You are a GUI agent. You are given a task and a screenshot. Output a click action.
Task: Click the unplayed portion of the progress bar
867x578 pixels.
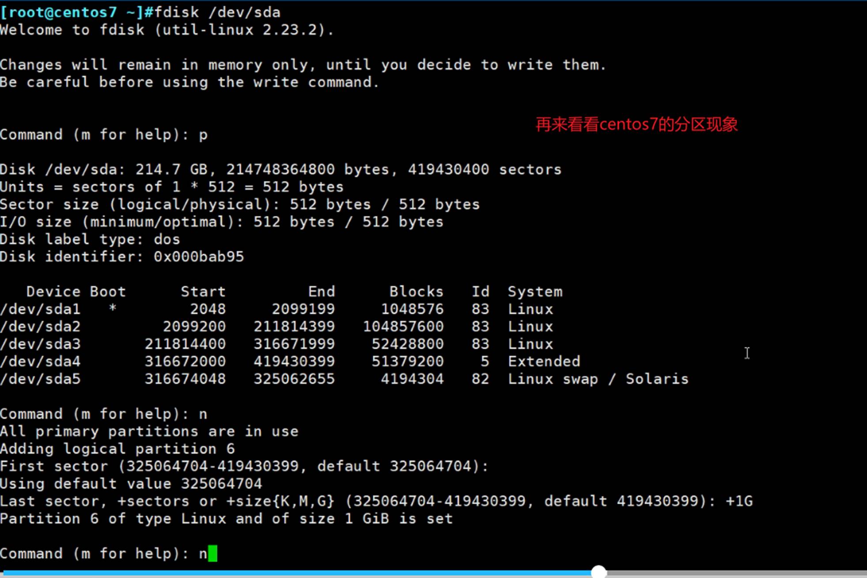point(733,573)
